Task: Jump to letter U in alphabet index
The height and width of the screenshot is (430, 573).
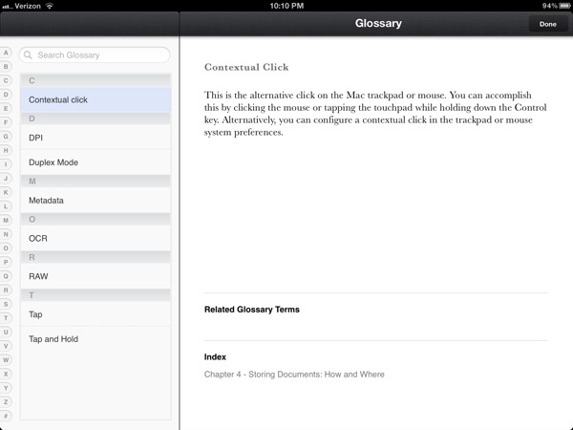Action: point(6,332)
